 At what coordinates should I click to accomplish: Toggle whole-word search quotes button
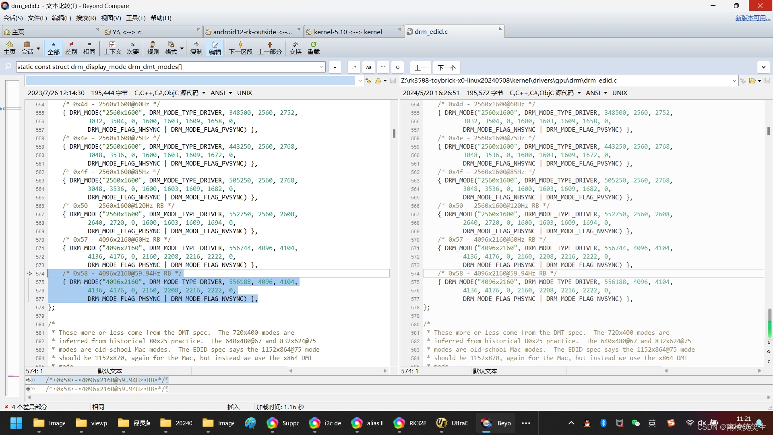click(383, 67)
